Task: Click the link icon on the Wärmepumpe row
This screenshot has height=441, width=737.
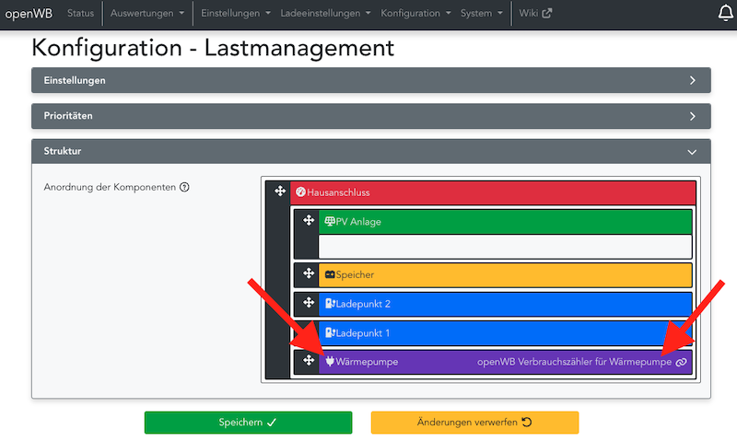Action: tap(681, 362)
